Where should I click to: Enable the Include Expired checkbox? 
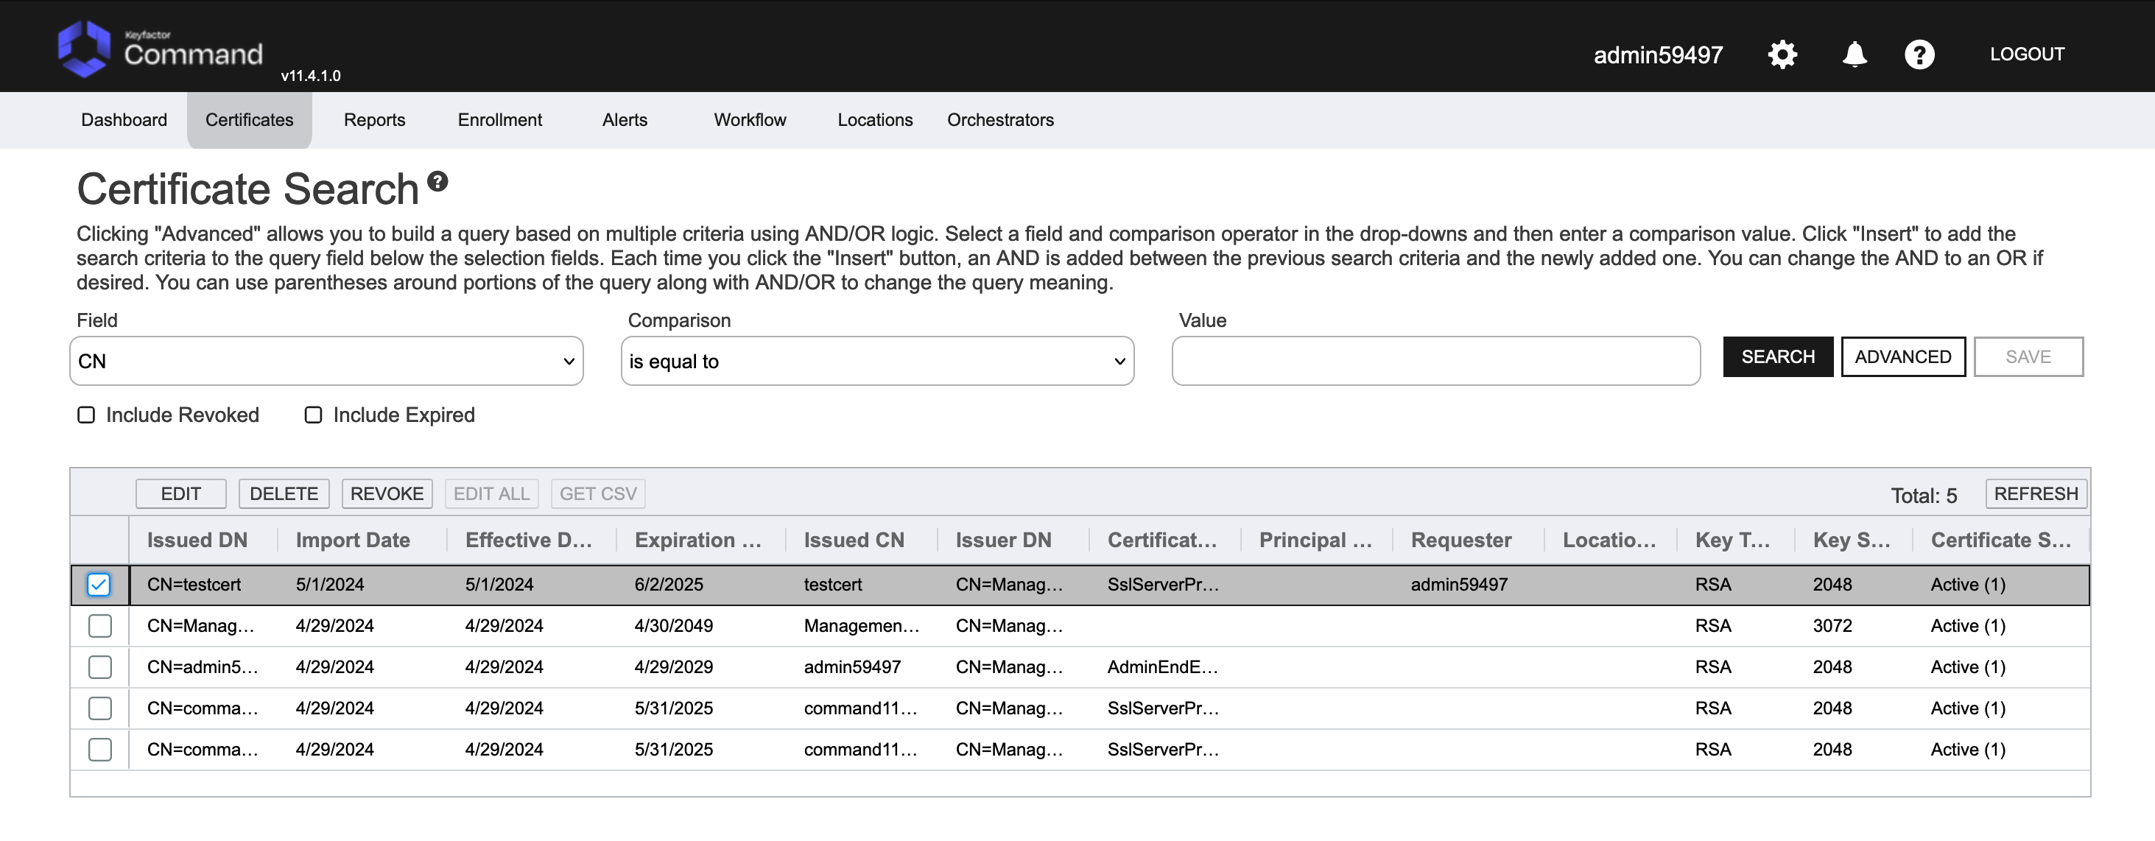(313, 415)
